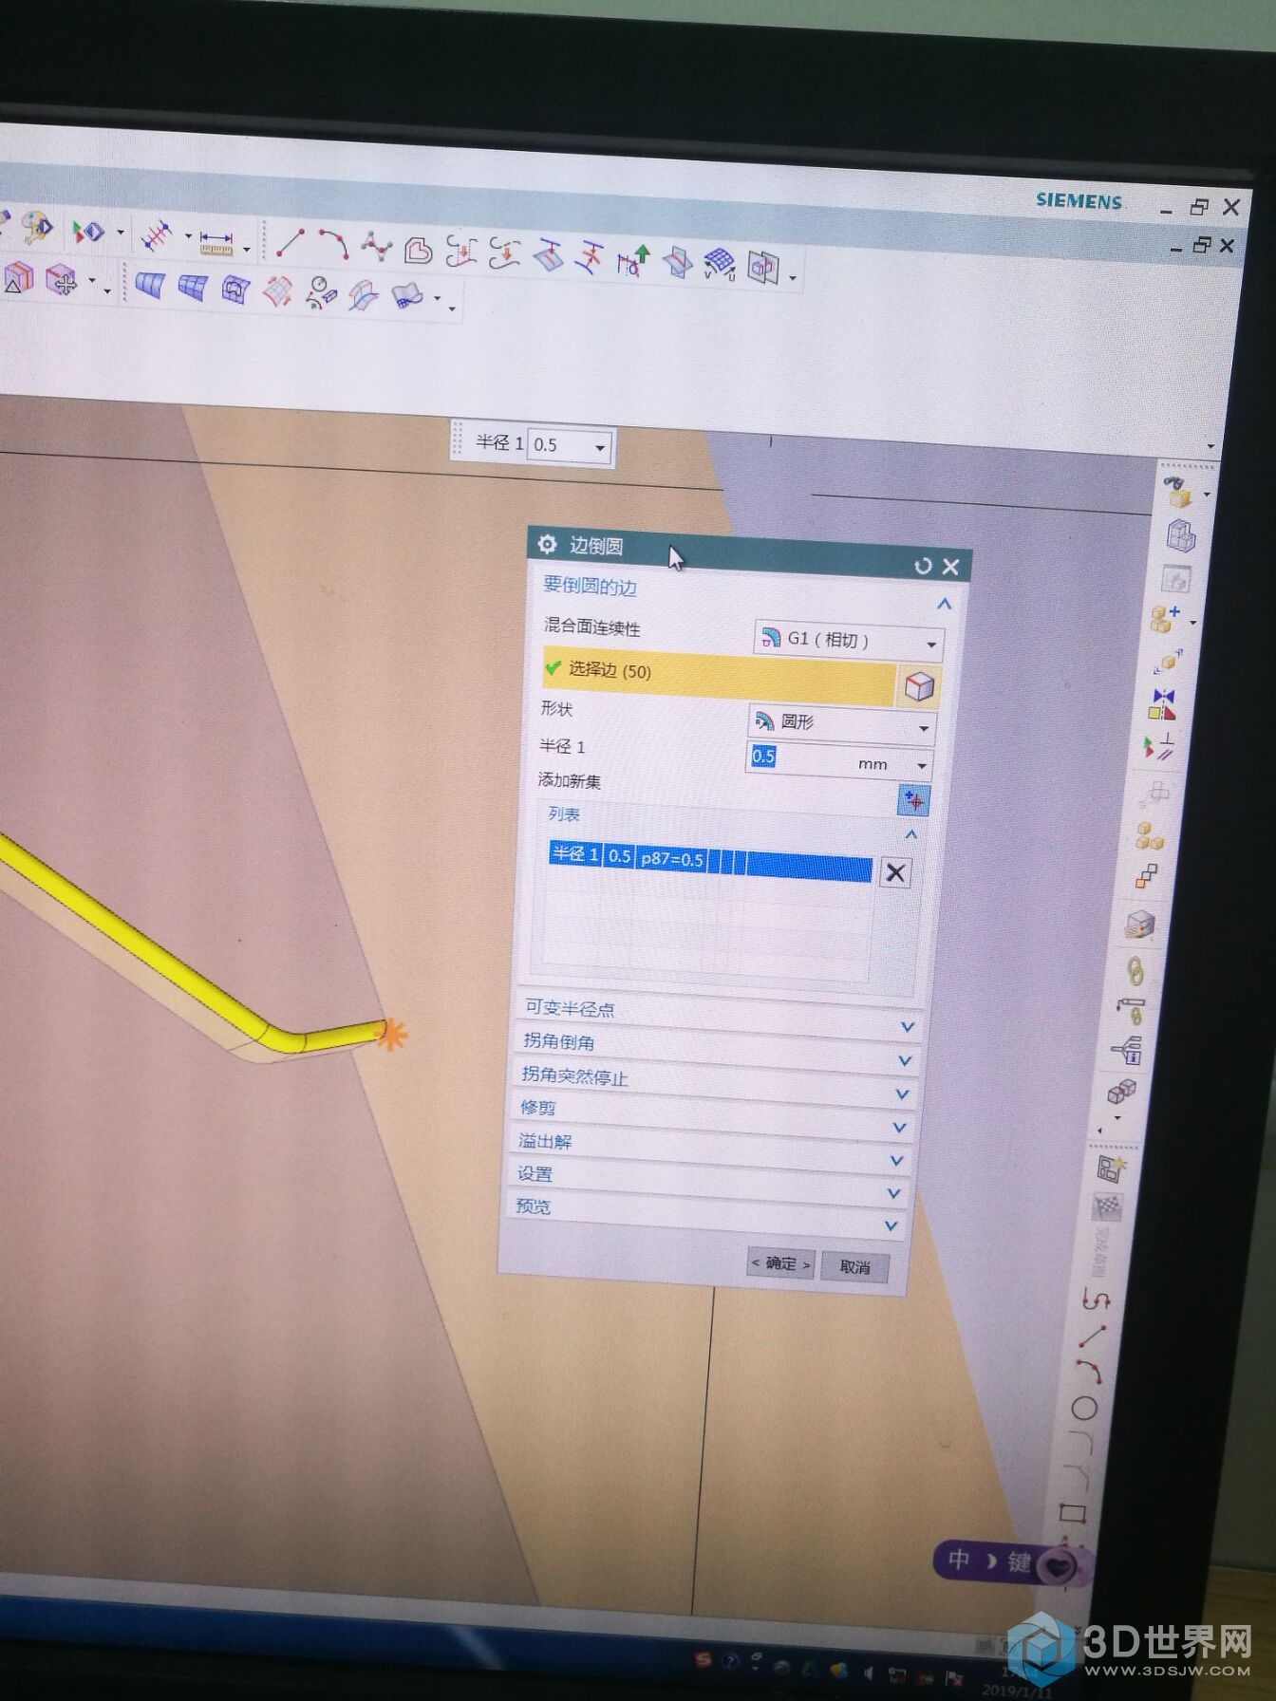Click the measure distance ruler icon
Viewport: 1276px width, 1701px height.
(216, 244)
